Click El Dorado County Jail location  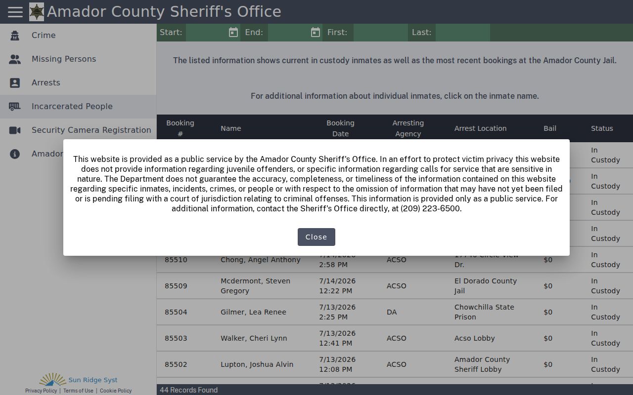[x=486, y=286]
